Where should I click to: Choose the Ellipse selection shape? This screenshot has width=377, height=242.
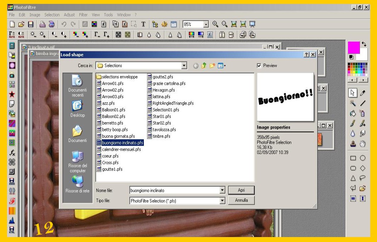point(362,158)
